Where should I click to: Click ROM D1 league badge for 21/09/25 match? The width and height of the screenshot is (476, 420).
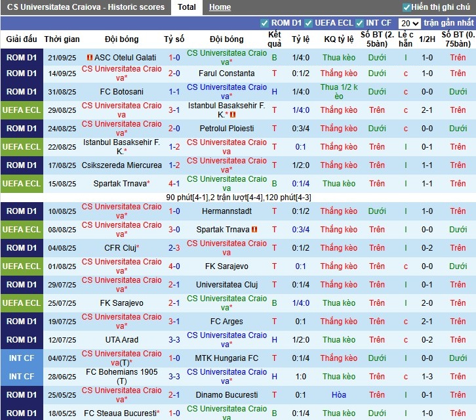[22, 58]
